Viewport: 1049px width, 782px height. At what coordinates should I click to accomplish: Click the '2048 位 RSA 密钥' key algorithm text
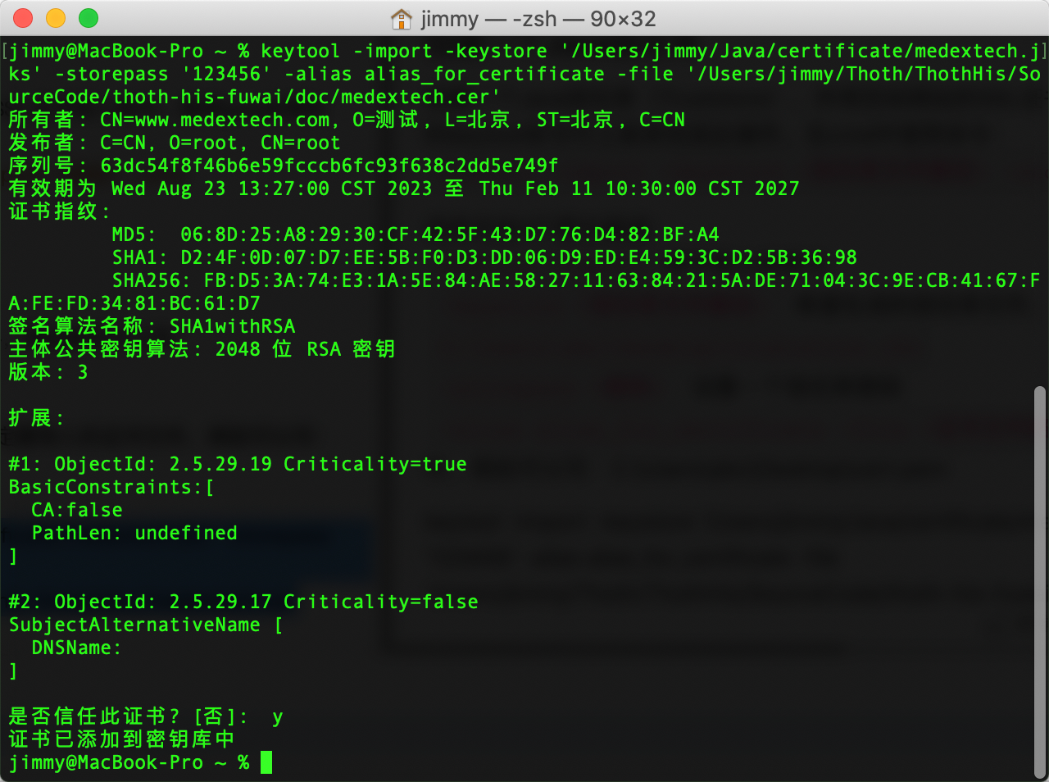[x=305, y=349]
